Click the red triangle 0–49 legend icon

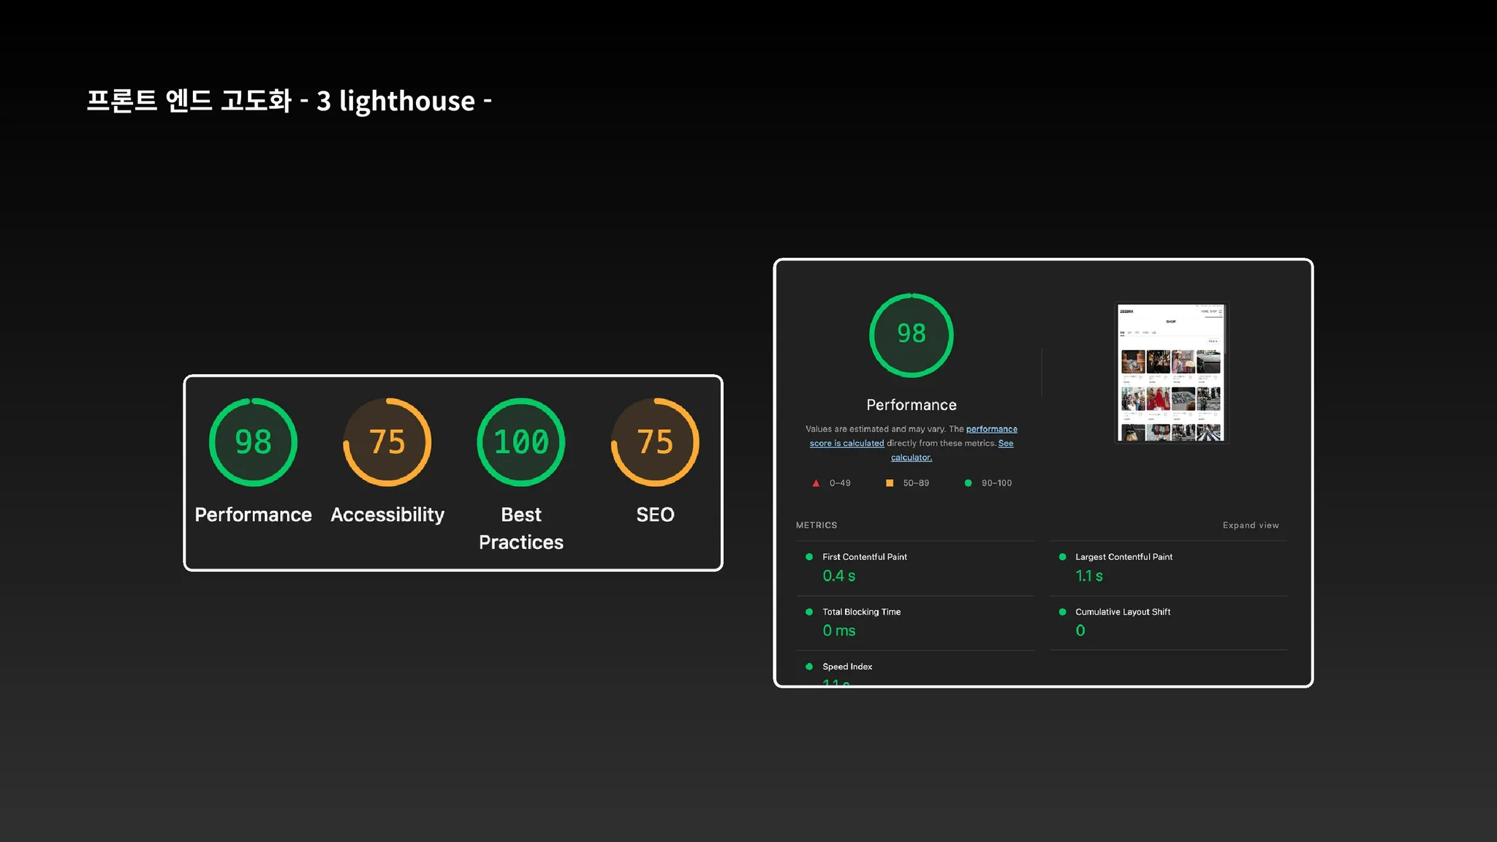[816, 483]
